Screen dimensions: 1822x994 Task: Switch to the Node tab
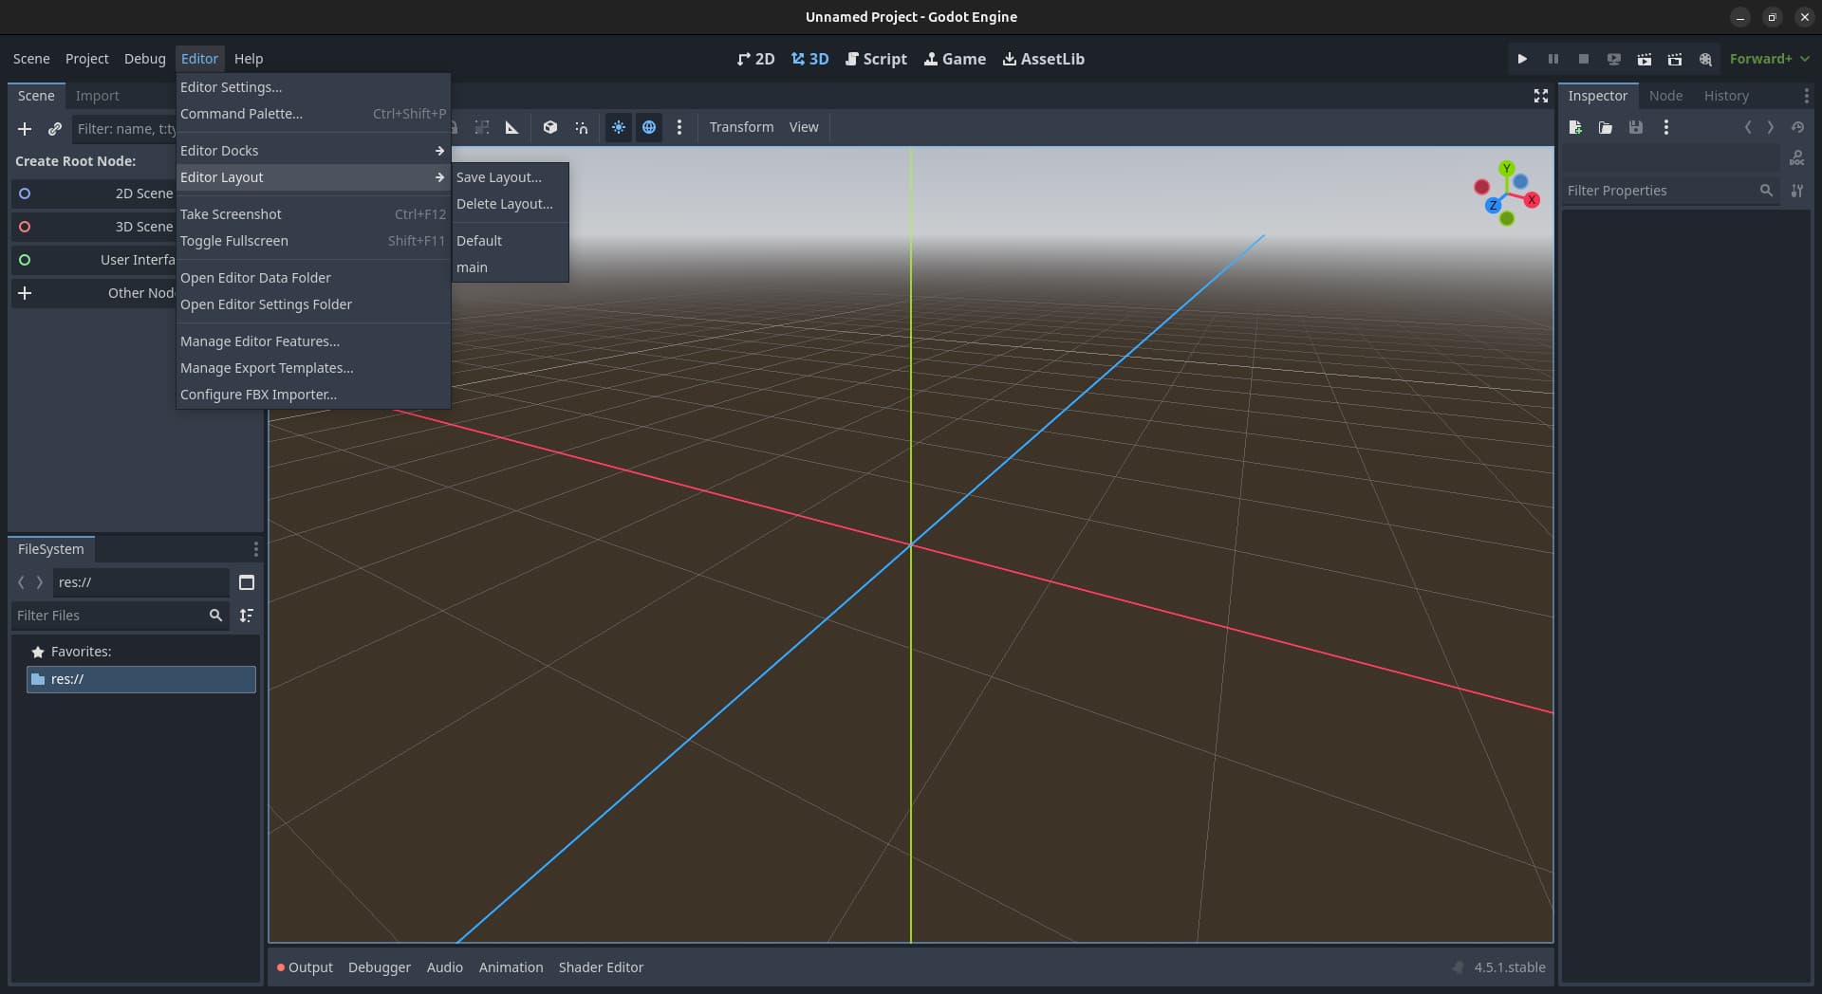click(1665, 96)
